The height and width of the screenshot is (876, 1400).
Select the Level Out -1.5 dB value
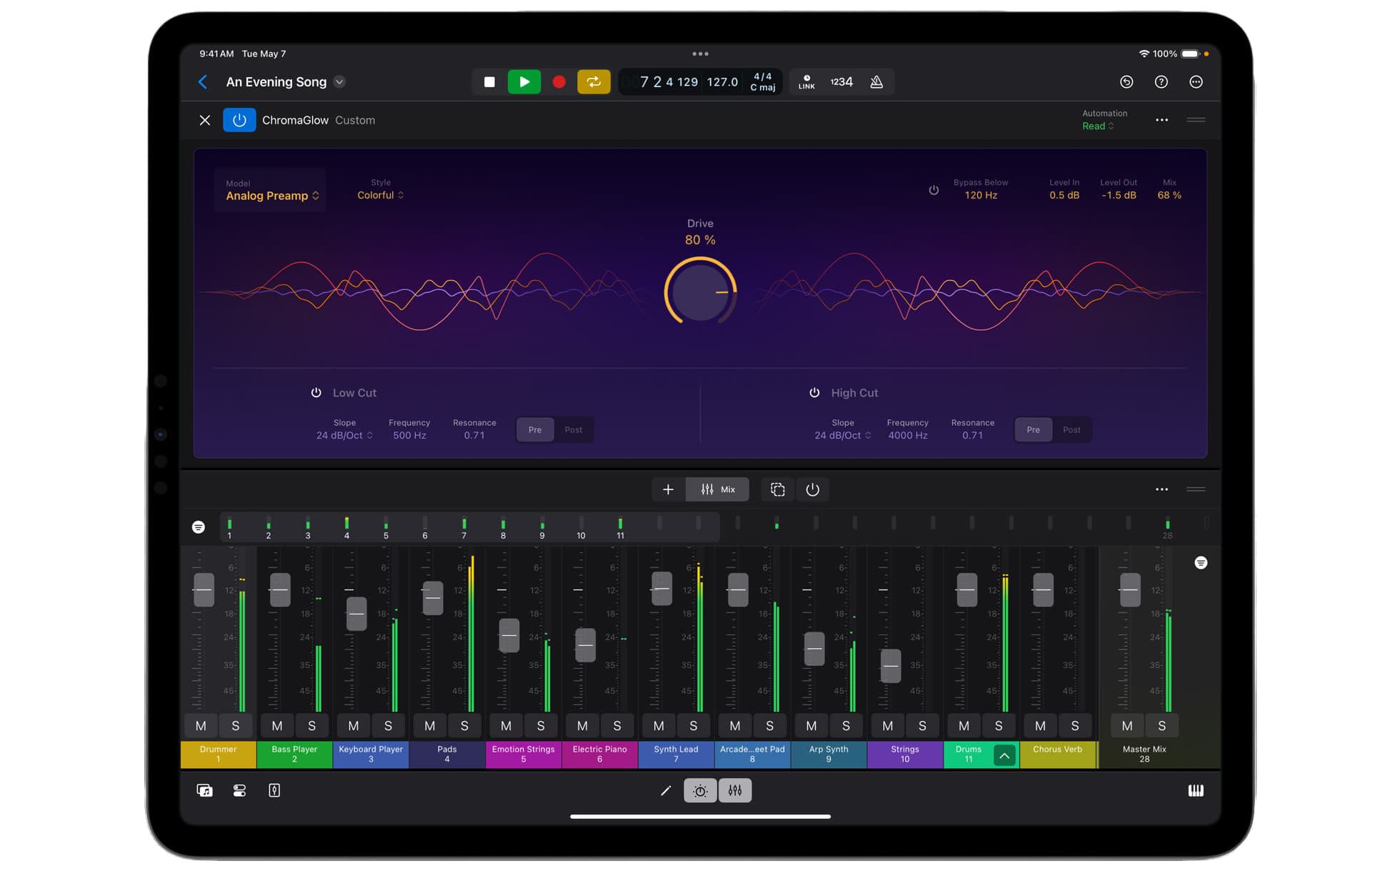1119,195
